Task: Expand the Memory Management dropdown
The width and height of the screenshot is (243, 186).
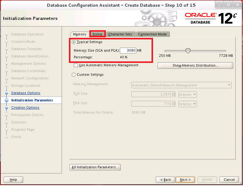Action: pos(181,85)
